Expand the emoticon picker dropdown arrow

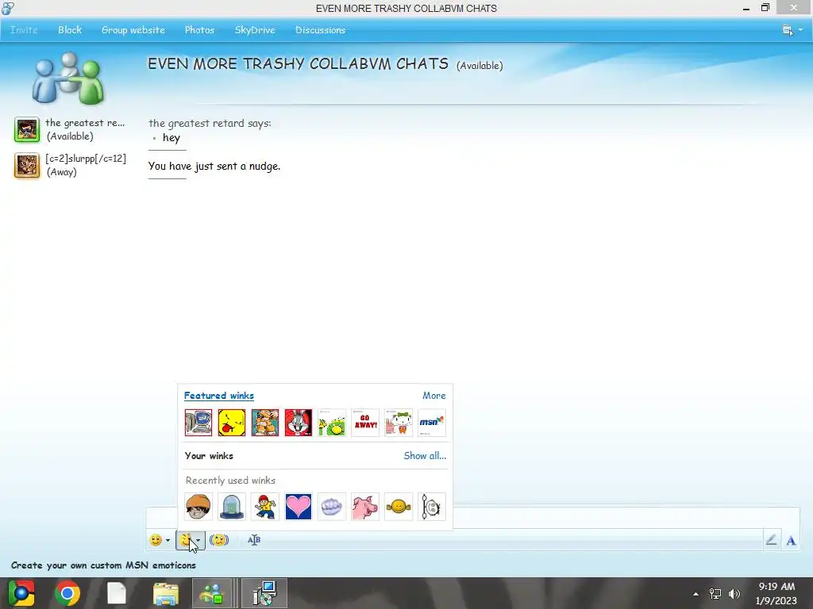(168, 540)
